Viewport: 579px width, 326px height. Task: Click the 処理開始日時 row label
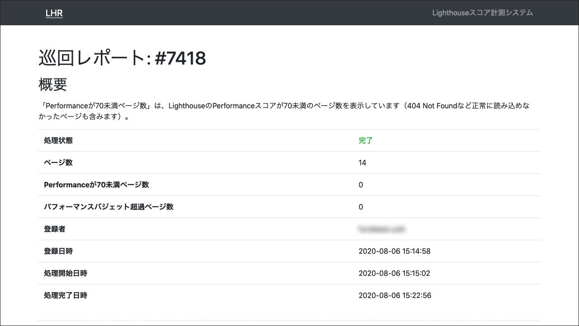(x=65, y=273)
